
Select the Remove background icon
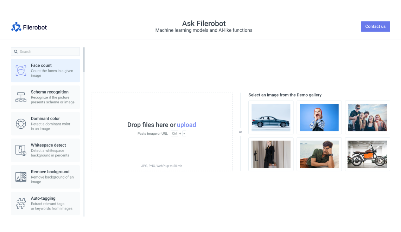coord(21,177)
